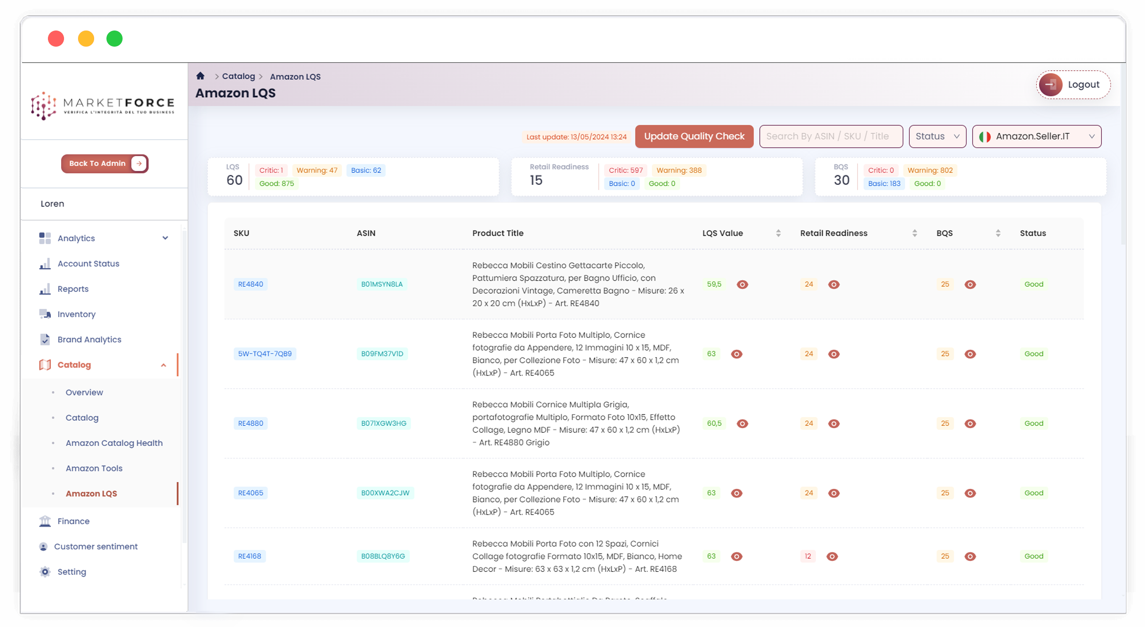Sort by LQS Value column arrows

point(778,233)
